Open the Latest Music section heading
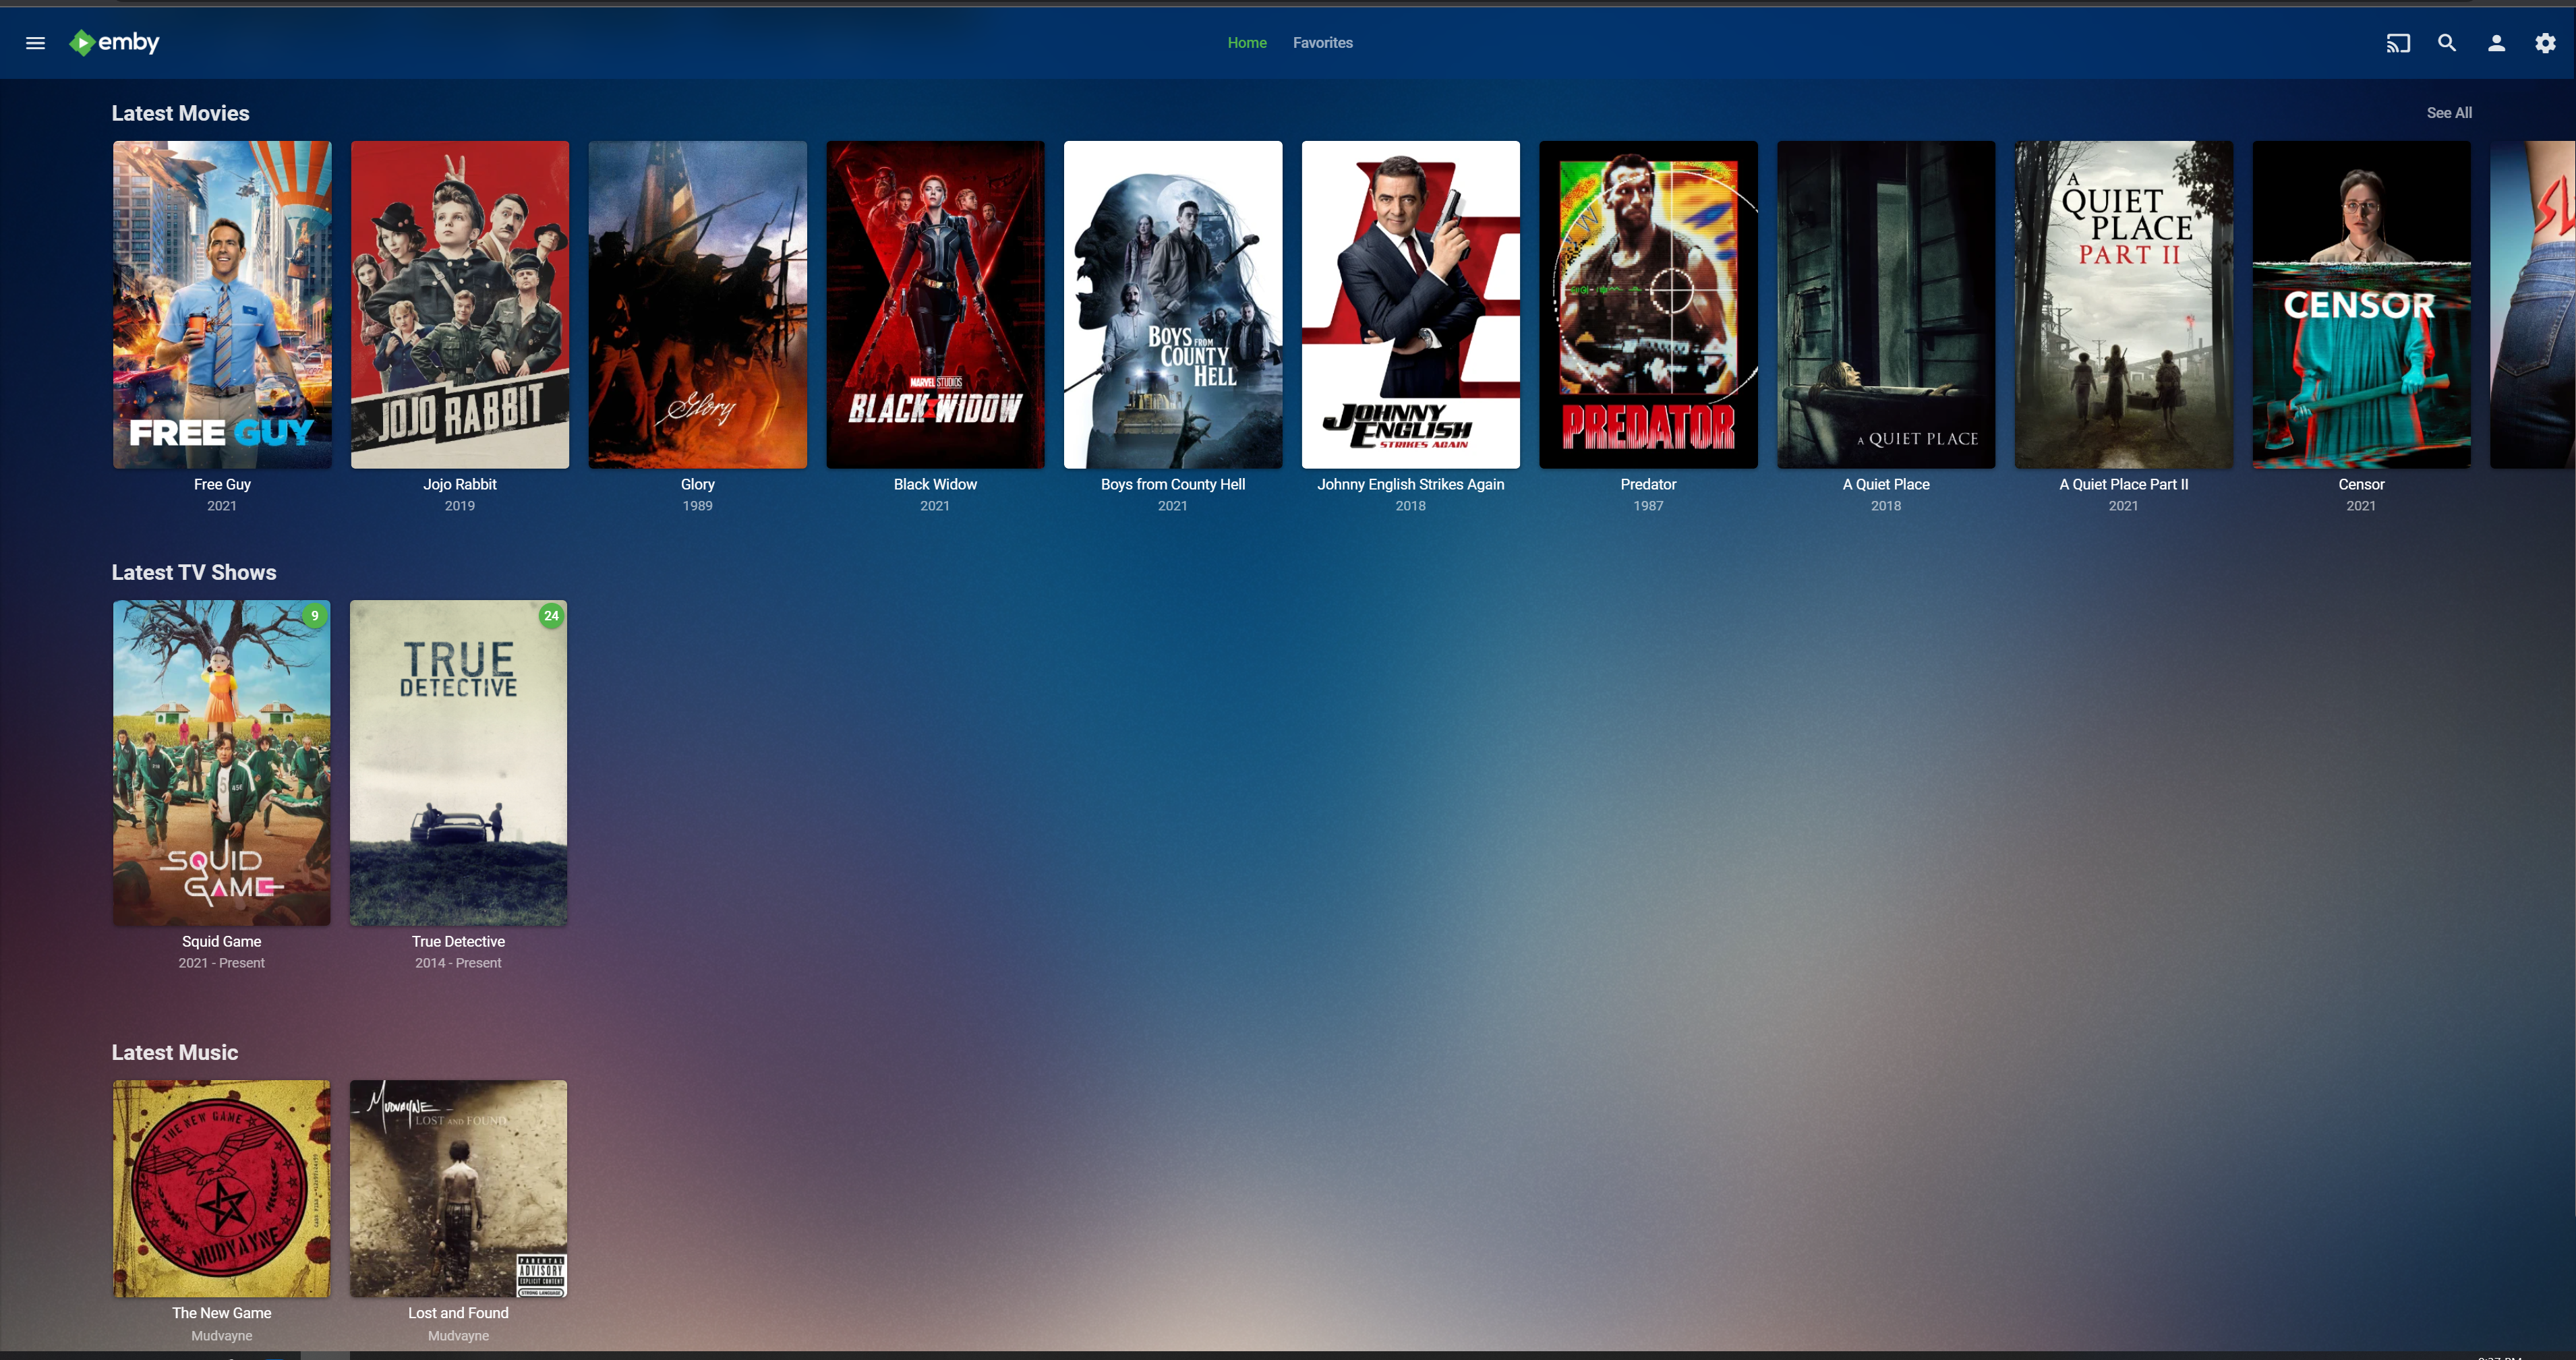The width and height of the screenshot is (2576, 1360). click(x=175, y=1052)
